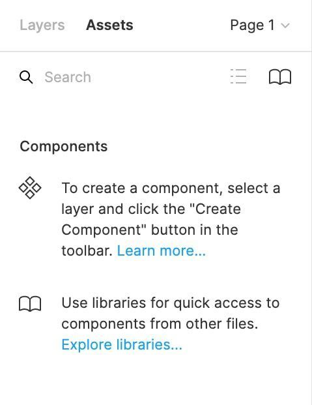
Task: Click the chevron next to Page 1
Action: [285, 25]
